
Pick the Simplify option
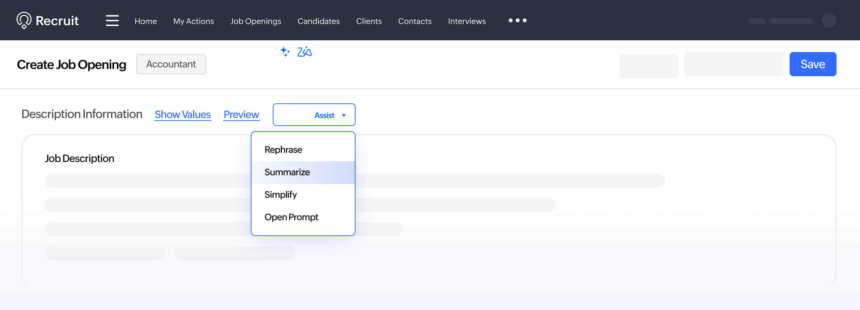pos(281,195)
